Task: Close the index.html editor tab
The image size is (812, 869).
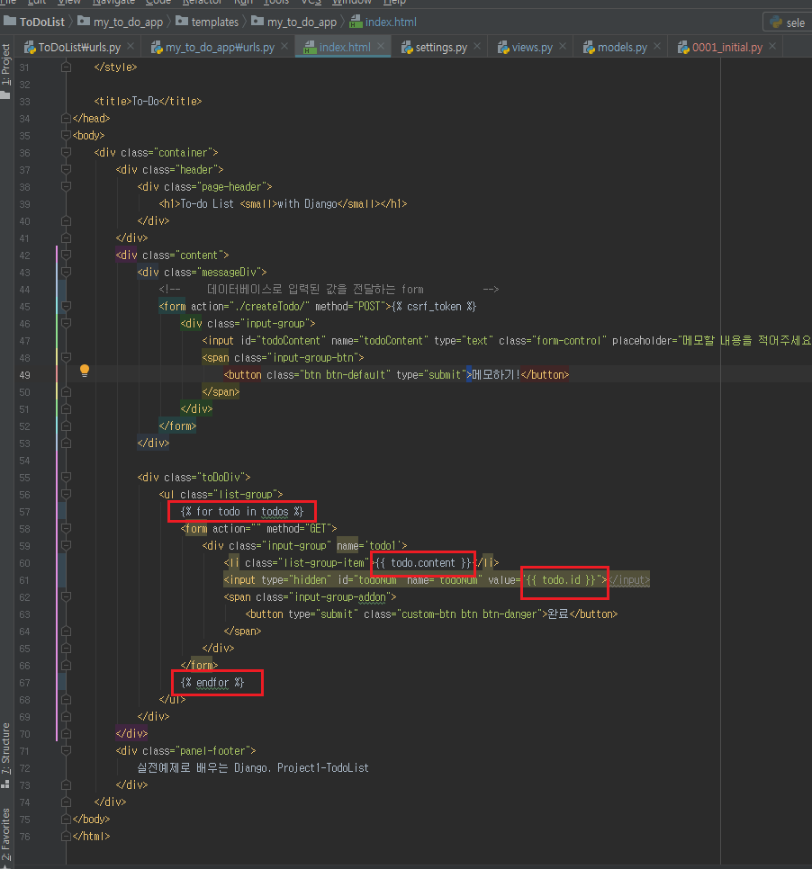Action: pos(381,47)
